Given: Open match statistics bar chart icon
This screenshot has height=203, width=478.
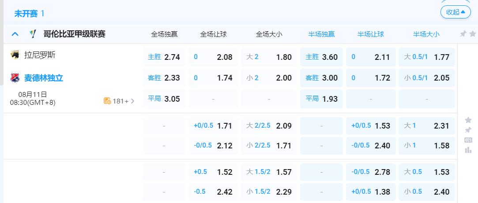Looking at the screenshot, I should coord(468,150).
